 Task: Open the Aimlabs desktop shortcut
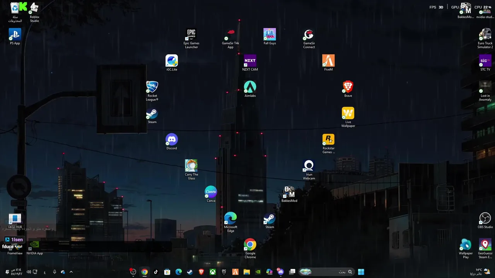250,89
